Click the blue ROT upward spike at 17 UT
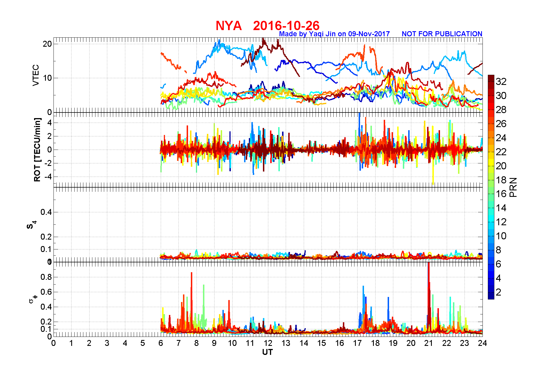Image resolution: width=536 pixels, height=374 pixels. tap(359, 129)
